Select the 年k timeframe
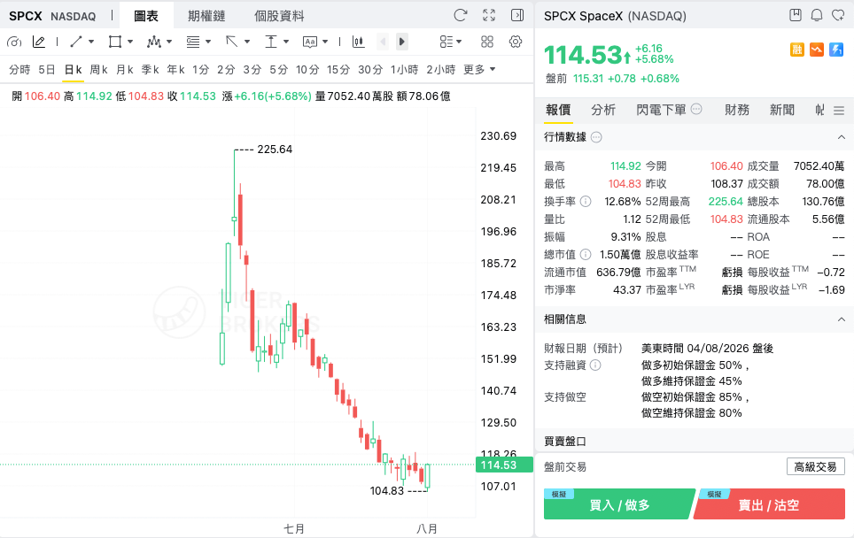854x538 pixels. [176, 70]
